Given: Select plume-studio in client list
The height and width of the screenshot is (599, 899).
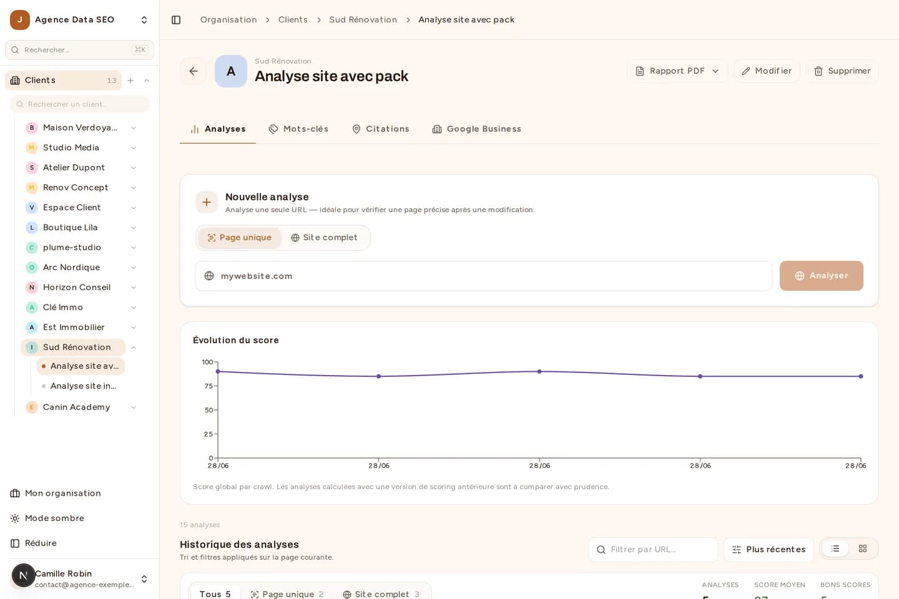Looking at the screenshot, I should click(x=73, y=248).
